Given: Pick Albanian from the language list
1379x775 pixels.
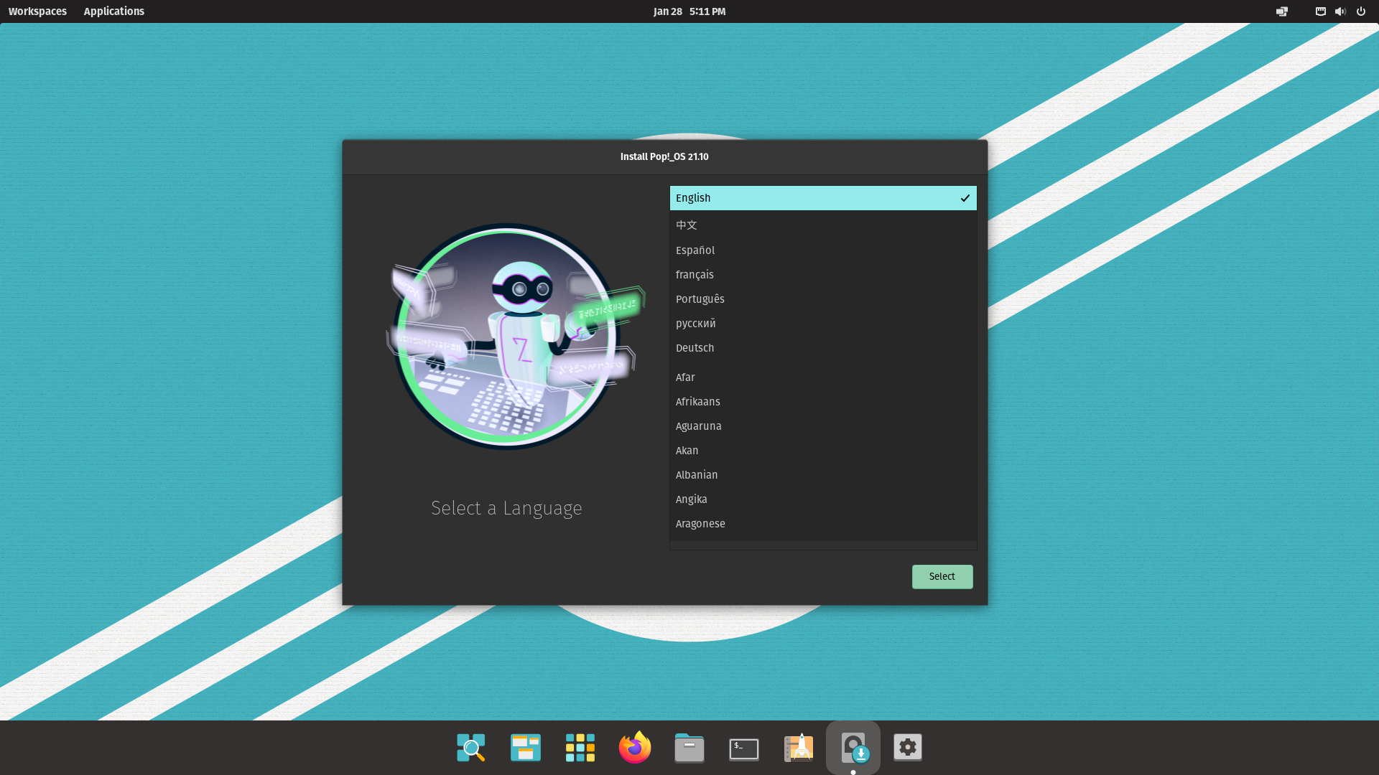Looking at the screenshot, I should [823, 475].
